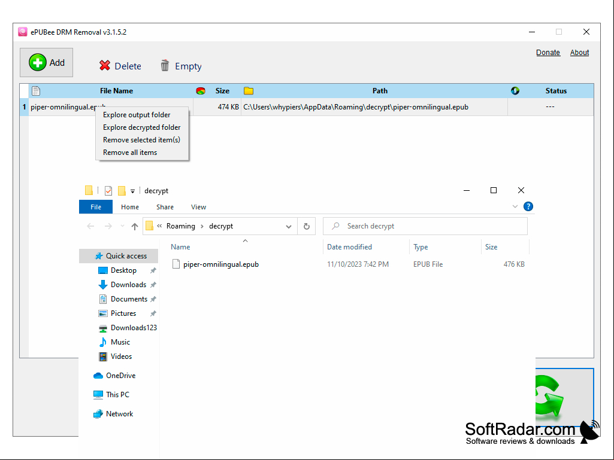This screenshot has width=614, height=460.
Task: Click the ePUBee app icon in title bar
Action: (23, 32)
